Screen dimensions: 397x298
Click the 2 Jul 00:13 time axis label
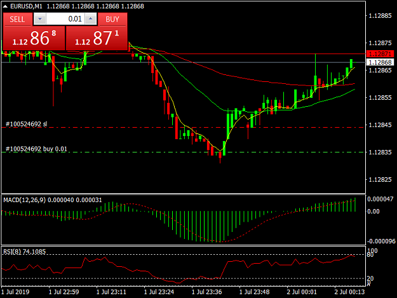click(349, 292)
